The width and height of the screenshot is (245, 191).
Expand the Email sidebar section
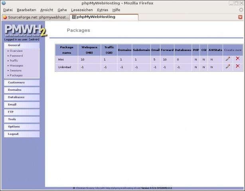[x=22, y=105]
